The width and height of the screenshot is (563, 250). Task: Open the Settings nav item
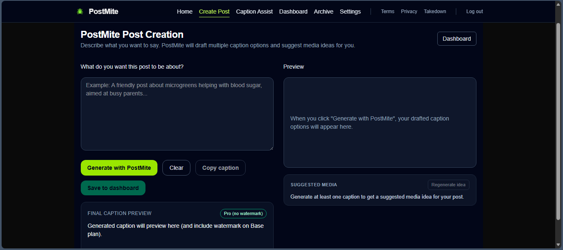click(350, 12)
